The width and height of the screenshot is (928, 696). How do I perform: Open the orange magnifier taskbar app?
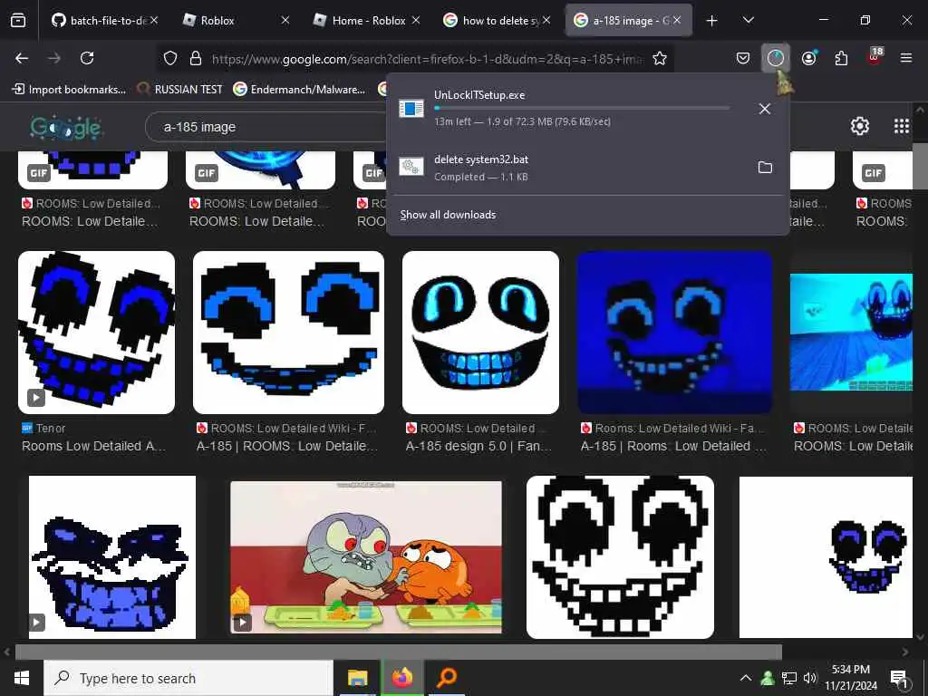(447, 678)
